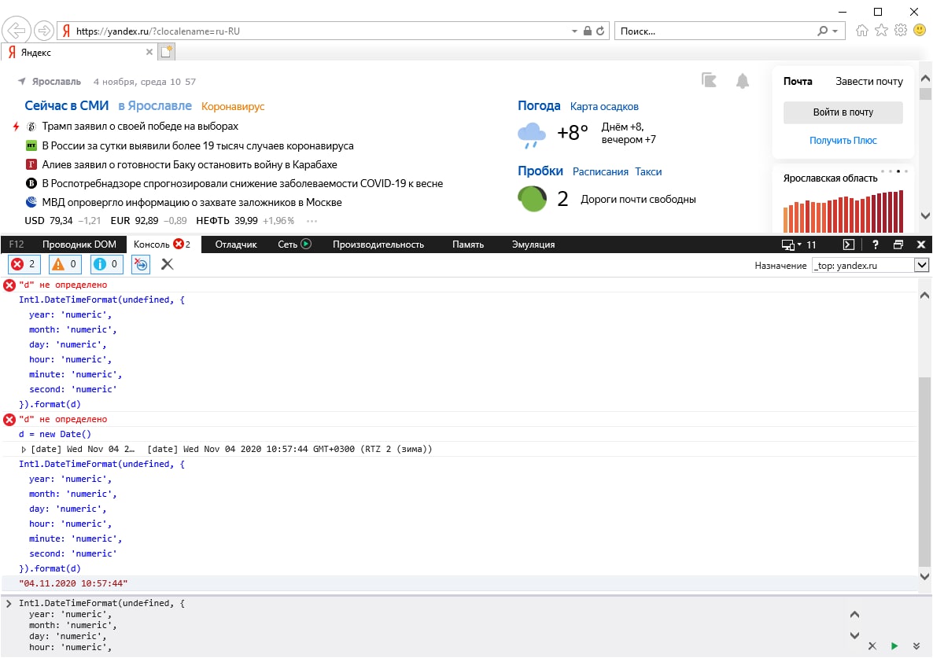This screenshot has height=658, width=933.
Task: Click Получить Плюс link
Action: 843,140
